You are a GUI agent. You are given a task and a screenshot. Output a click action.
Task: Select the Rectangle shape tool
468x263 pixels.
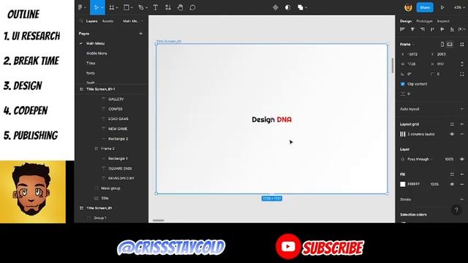click(x=127, y=7)
